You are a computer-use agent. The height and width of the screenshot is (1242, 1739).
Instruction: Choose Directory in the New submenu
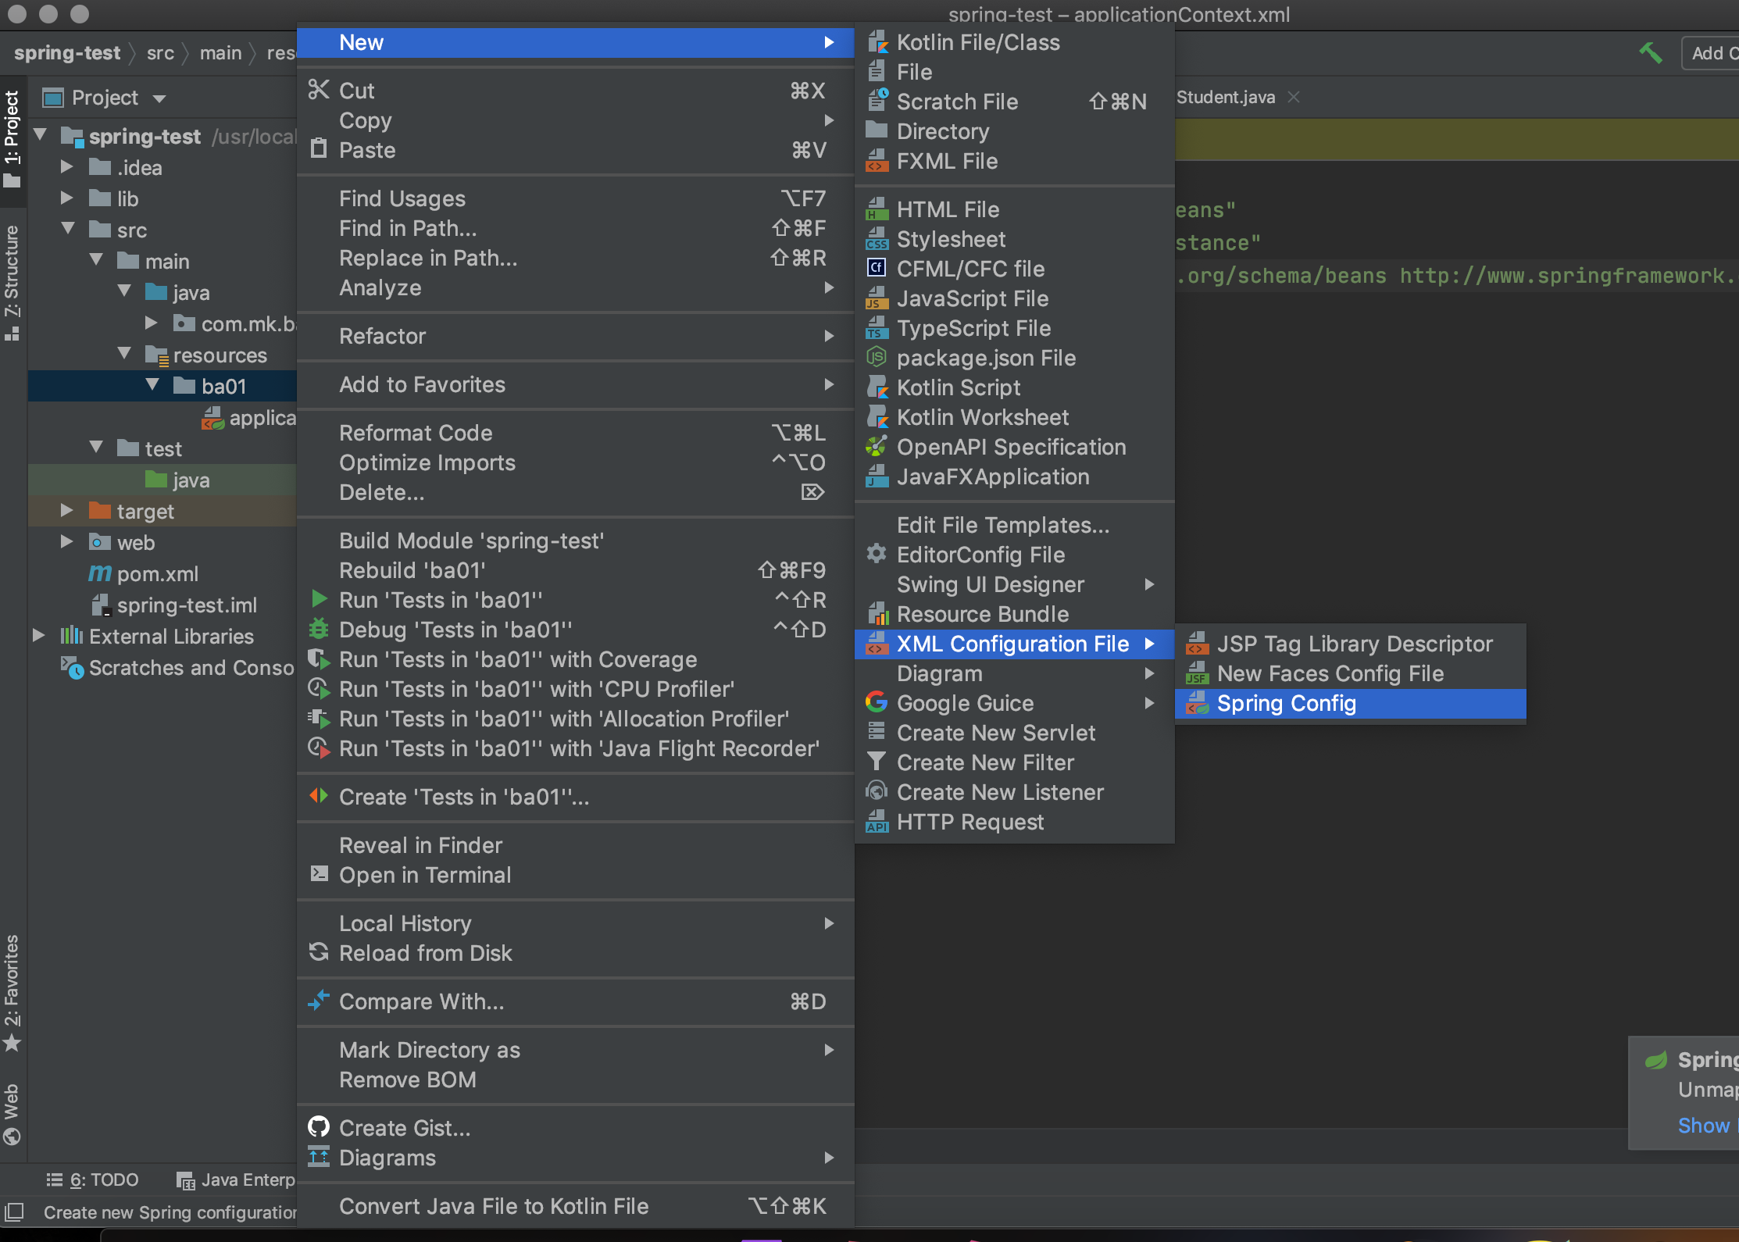[x=942, y=131]
